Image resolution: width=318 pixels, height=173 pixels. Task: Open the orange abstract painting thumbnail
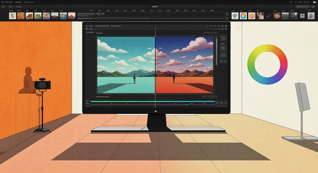21,16
